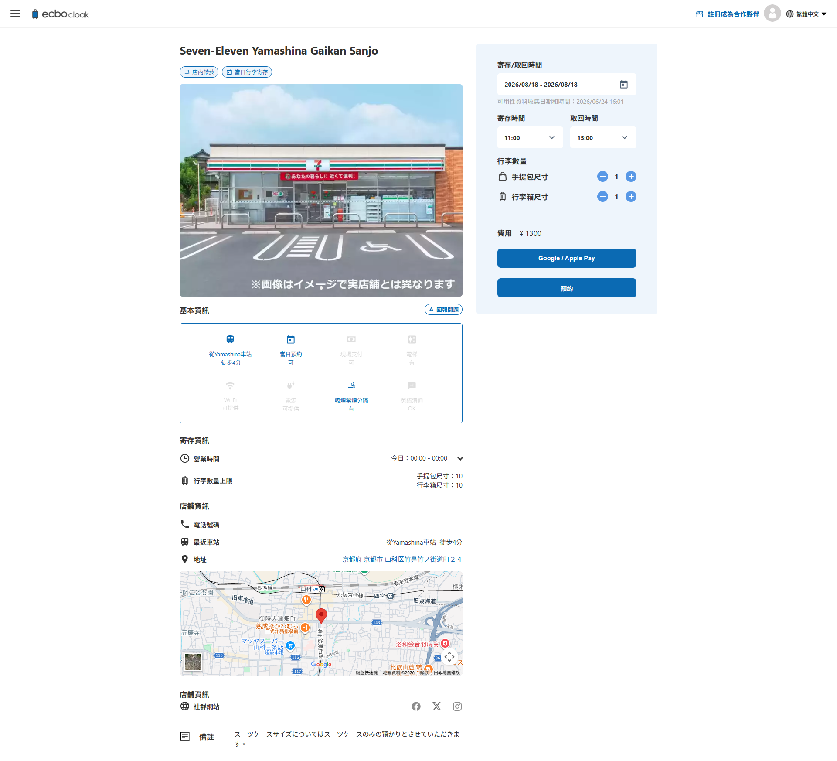
Task: Click the 手提包尺寸：10 limit text
Action: 440,476
